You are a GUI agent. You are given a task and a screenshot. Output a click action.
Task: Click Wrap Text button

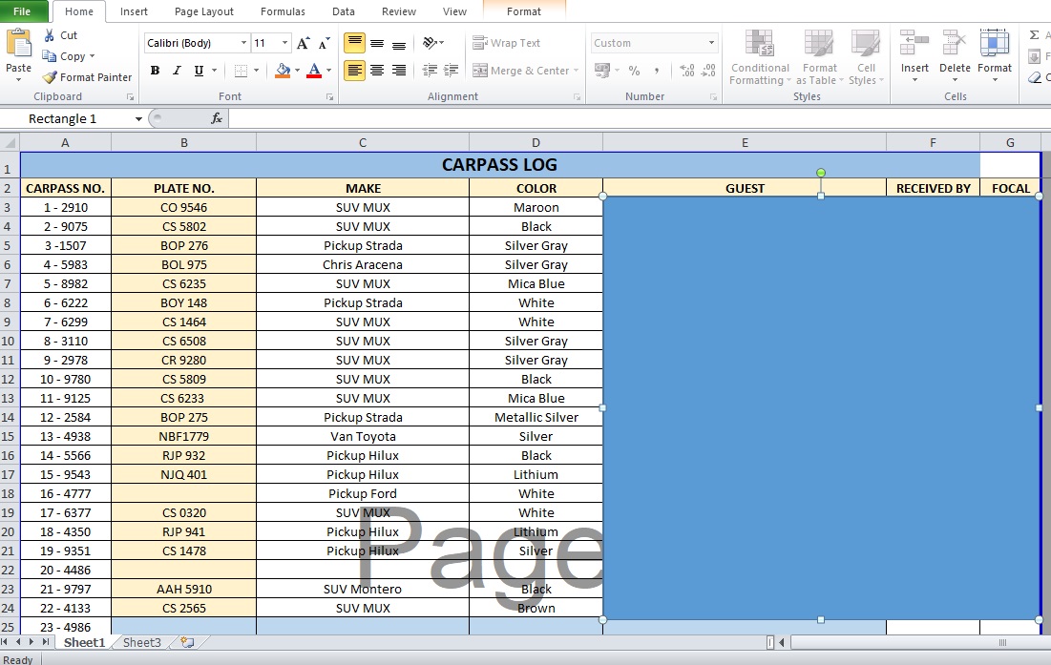tap(506, 43)
